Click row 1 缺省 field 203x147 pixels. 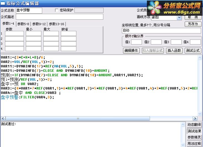tap(69, 33)
